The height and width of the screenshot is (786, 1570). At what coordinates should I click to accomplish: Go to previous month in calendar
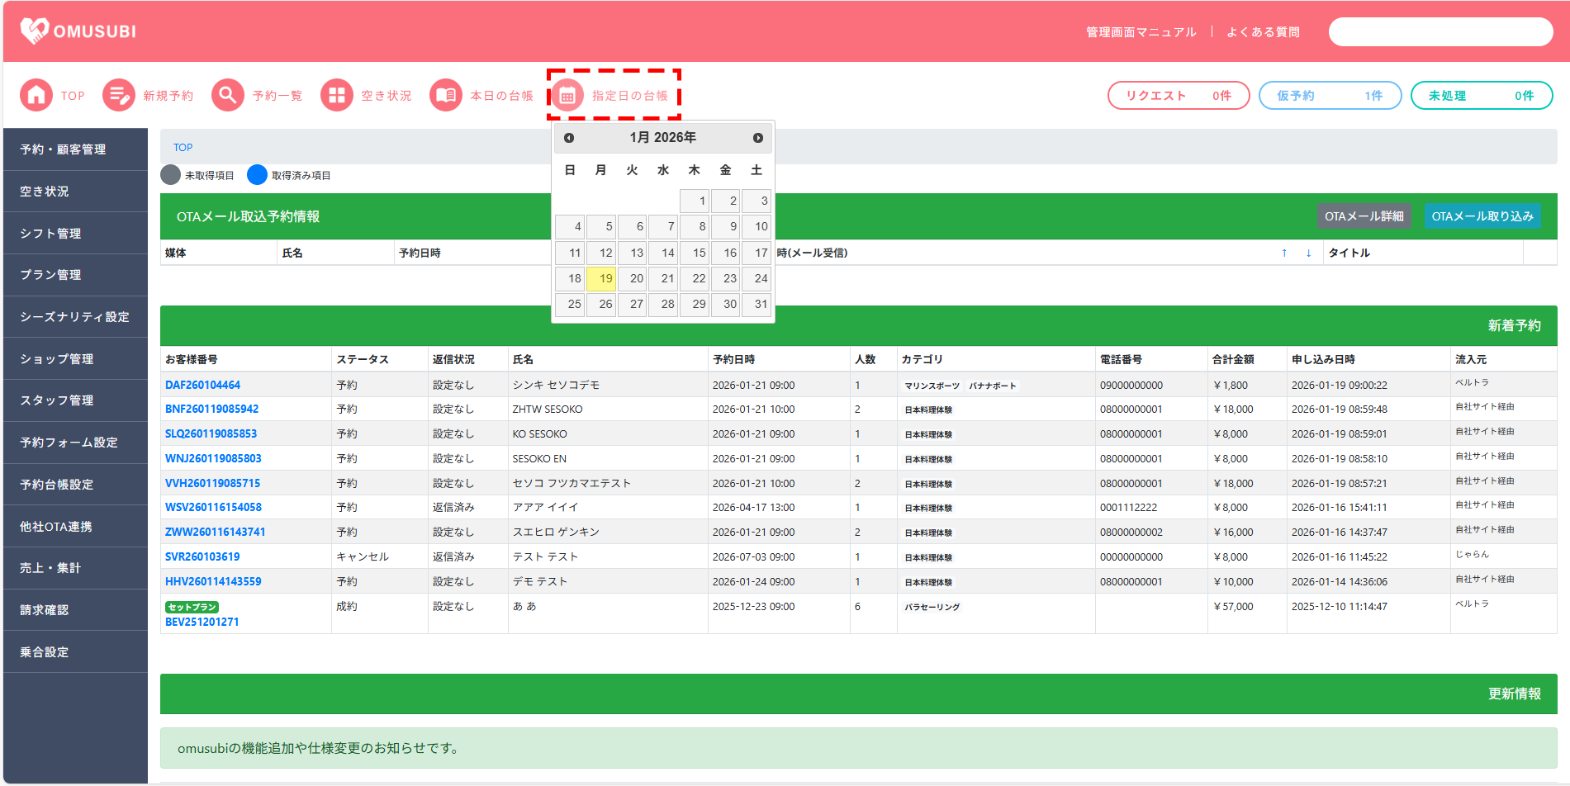(569, 138)
